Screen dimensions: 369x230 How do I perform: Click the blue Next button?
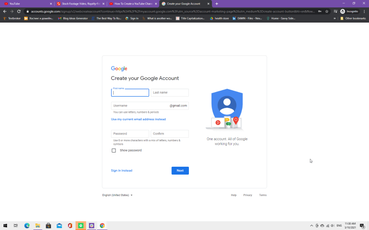pyautogui.click(x=180, y=171)
